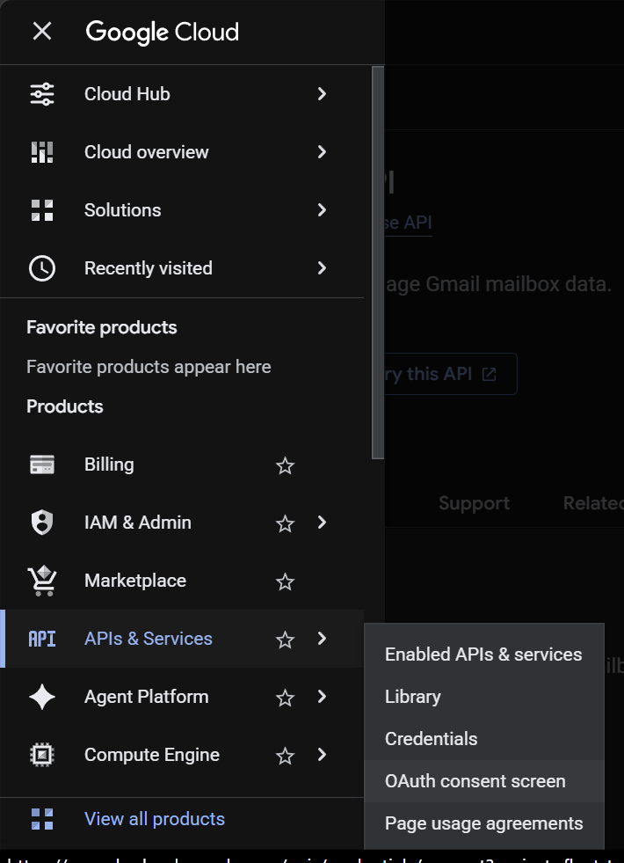
Task: Open Agent Platform product
Action: 182,697
